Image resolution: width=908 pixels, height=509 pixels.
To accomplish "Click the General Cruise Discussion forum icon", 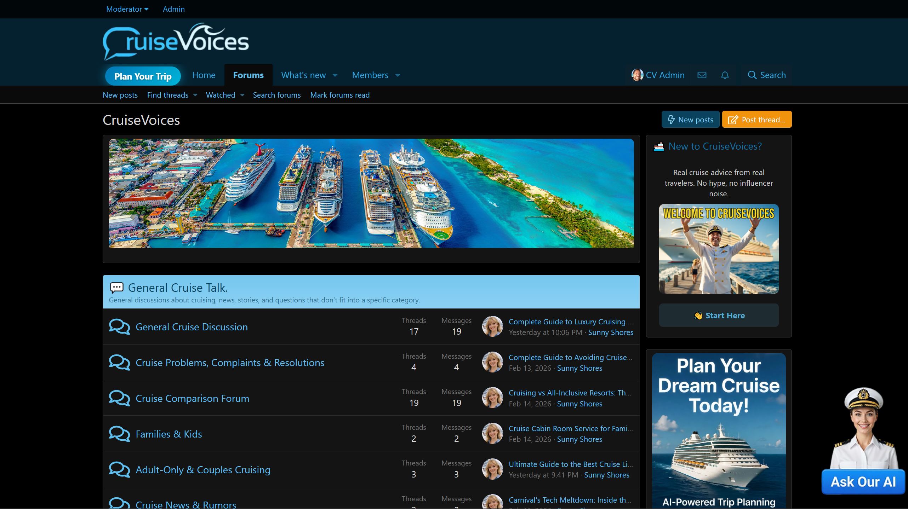I will [119, 326].
